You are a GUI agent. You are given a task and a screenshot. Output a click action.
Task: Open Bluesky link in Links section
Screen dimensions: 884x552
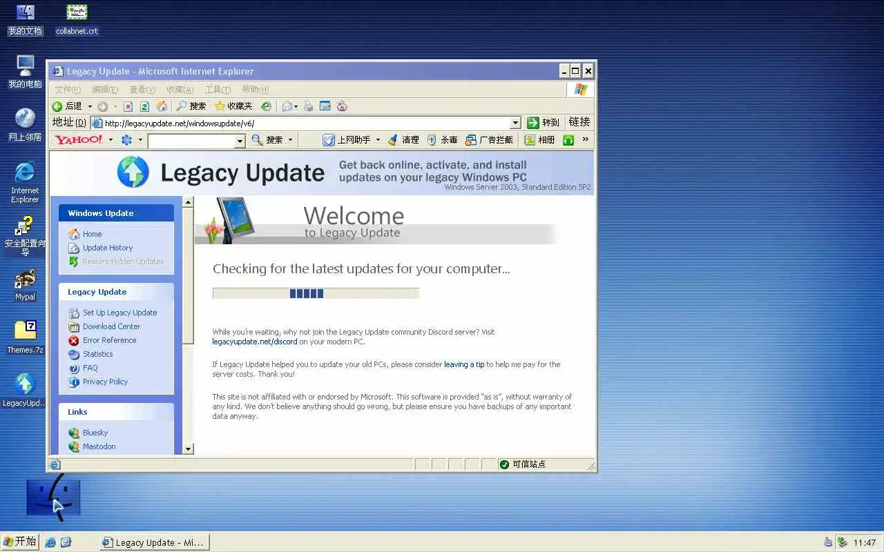(x=95, y=433)
